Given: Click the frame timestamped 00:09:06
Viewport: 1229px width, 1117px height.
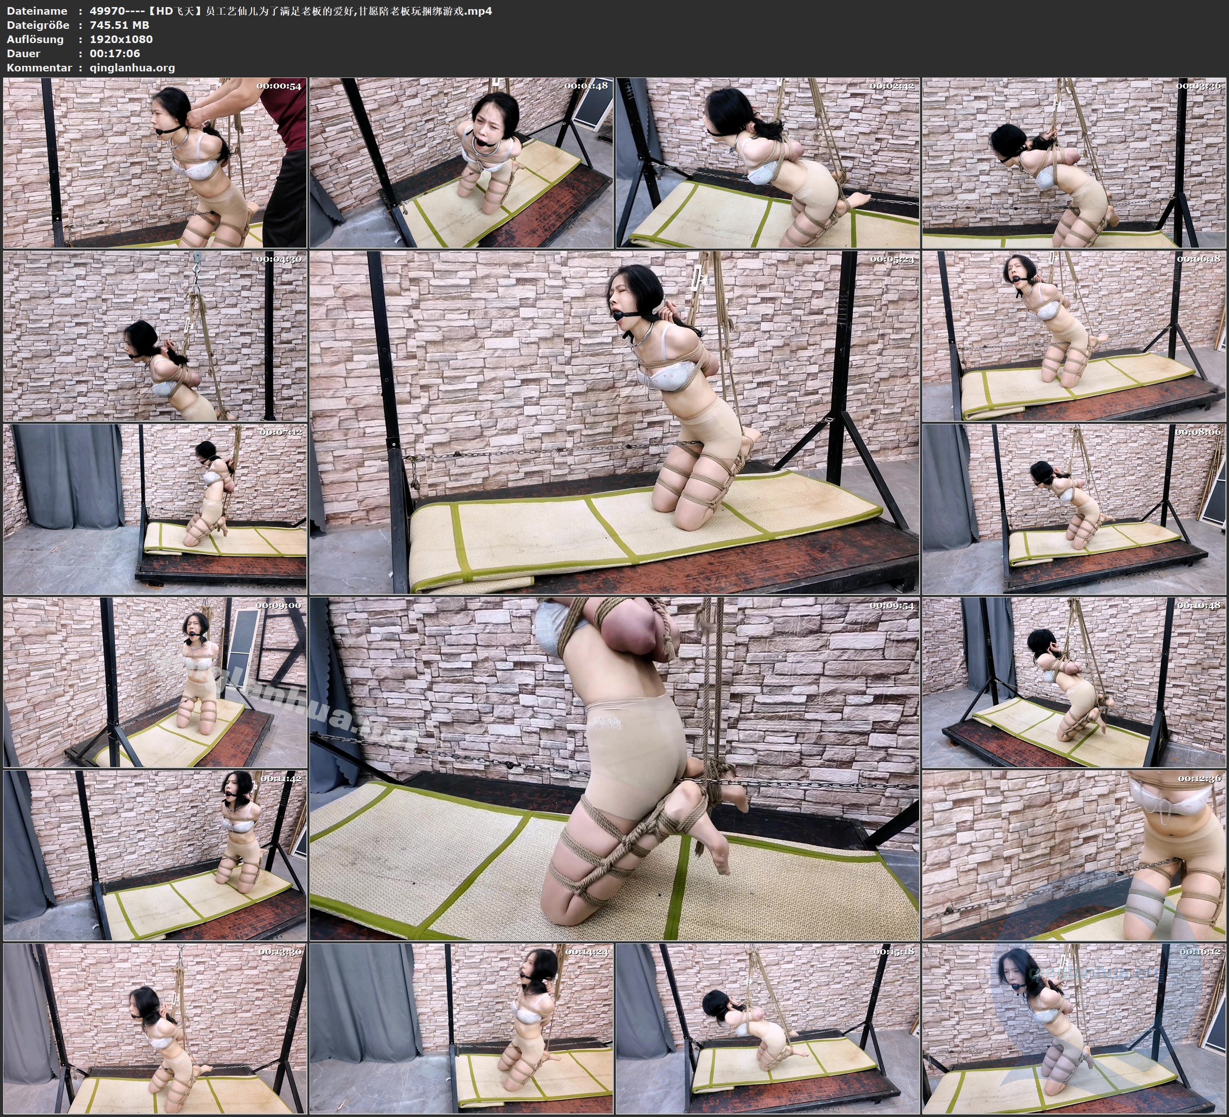Looking at the screenshot, I should click(155, 682).
